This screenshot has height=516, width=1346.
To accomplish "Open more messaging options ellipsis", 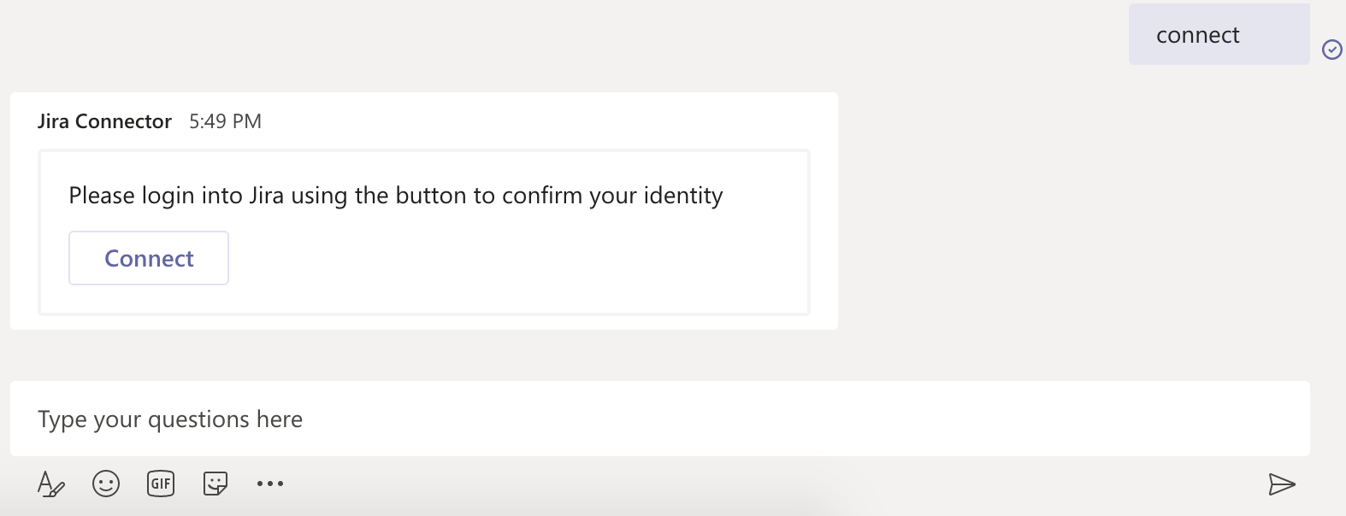I will [x=270, y=484].
